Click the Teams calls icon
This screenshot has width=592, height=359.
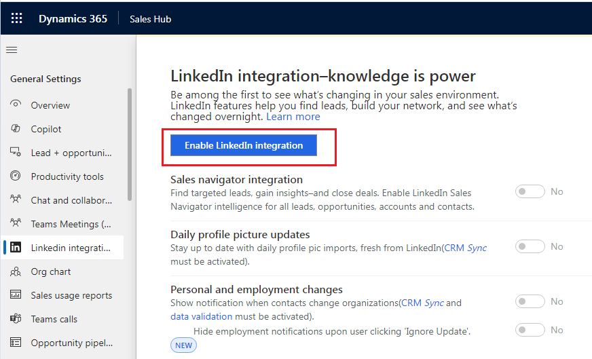point(16,318)
